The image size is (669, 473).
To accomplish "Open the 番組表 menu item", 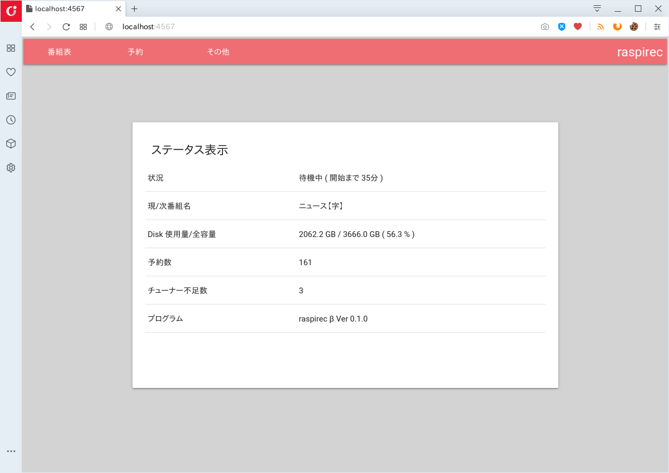I will pos(60,52).
